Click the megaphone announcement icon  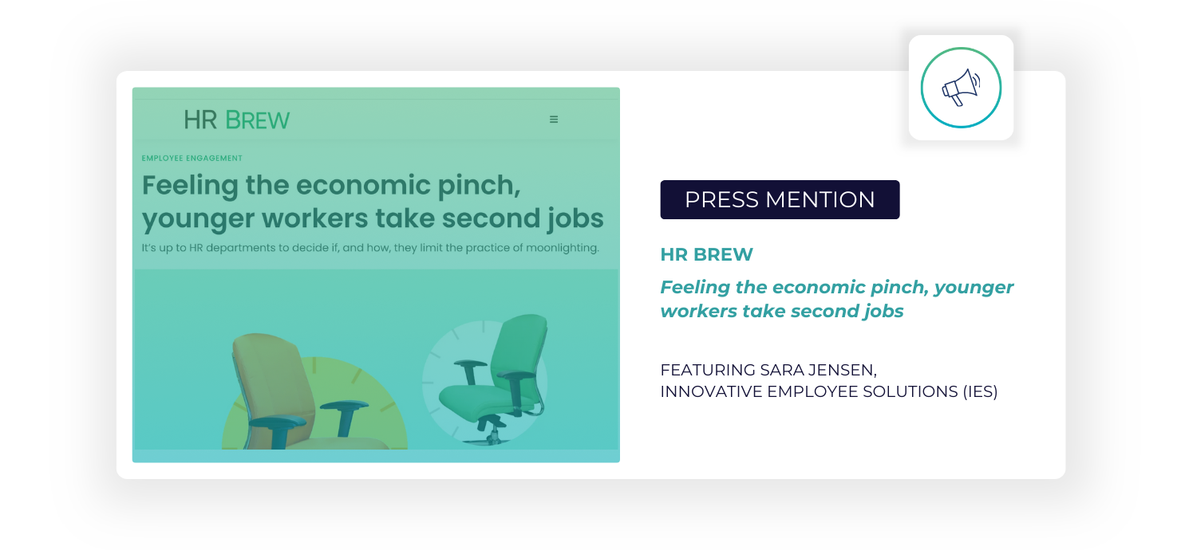(961, 88)
